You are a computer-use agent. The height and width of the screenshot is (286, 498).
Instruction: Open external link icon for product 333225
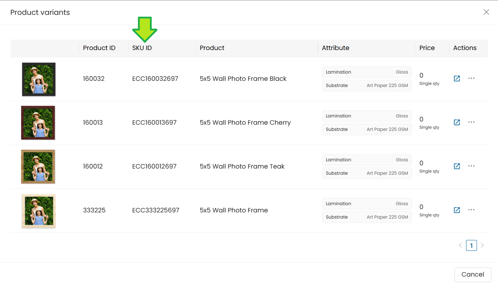click(457, 210)
